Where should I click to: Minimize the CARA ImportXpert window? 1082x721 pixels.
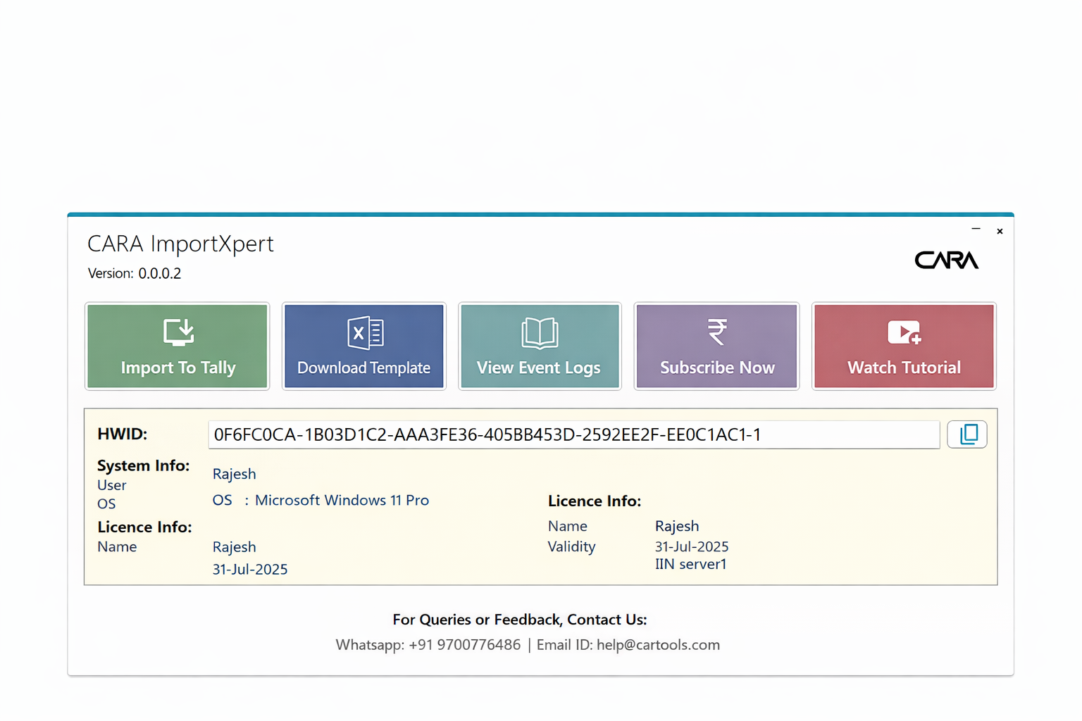tap(976, 230)
